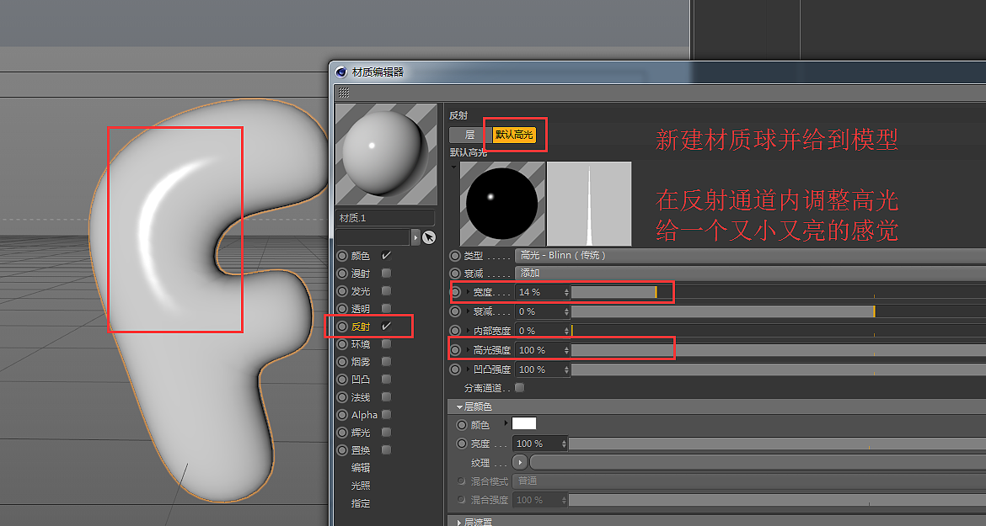Click the 凹凸强度 100 % value field

539,369
